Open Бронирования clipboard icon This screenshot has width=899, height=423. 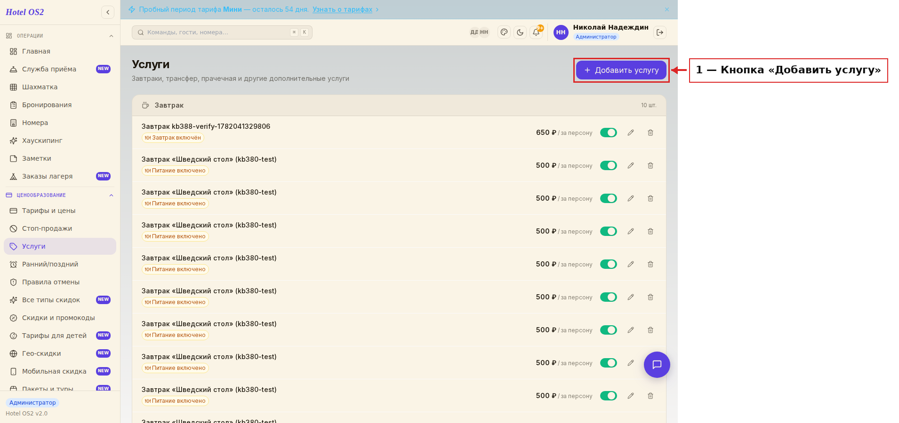[14, 105]
